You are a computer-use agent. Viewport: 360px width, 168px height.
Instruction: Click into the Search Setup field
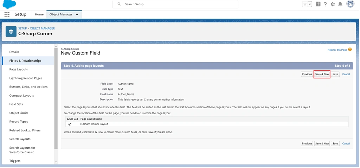(x=175, y=4)
